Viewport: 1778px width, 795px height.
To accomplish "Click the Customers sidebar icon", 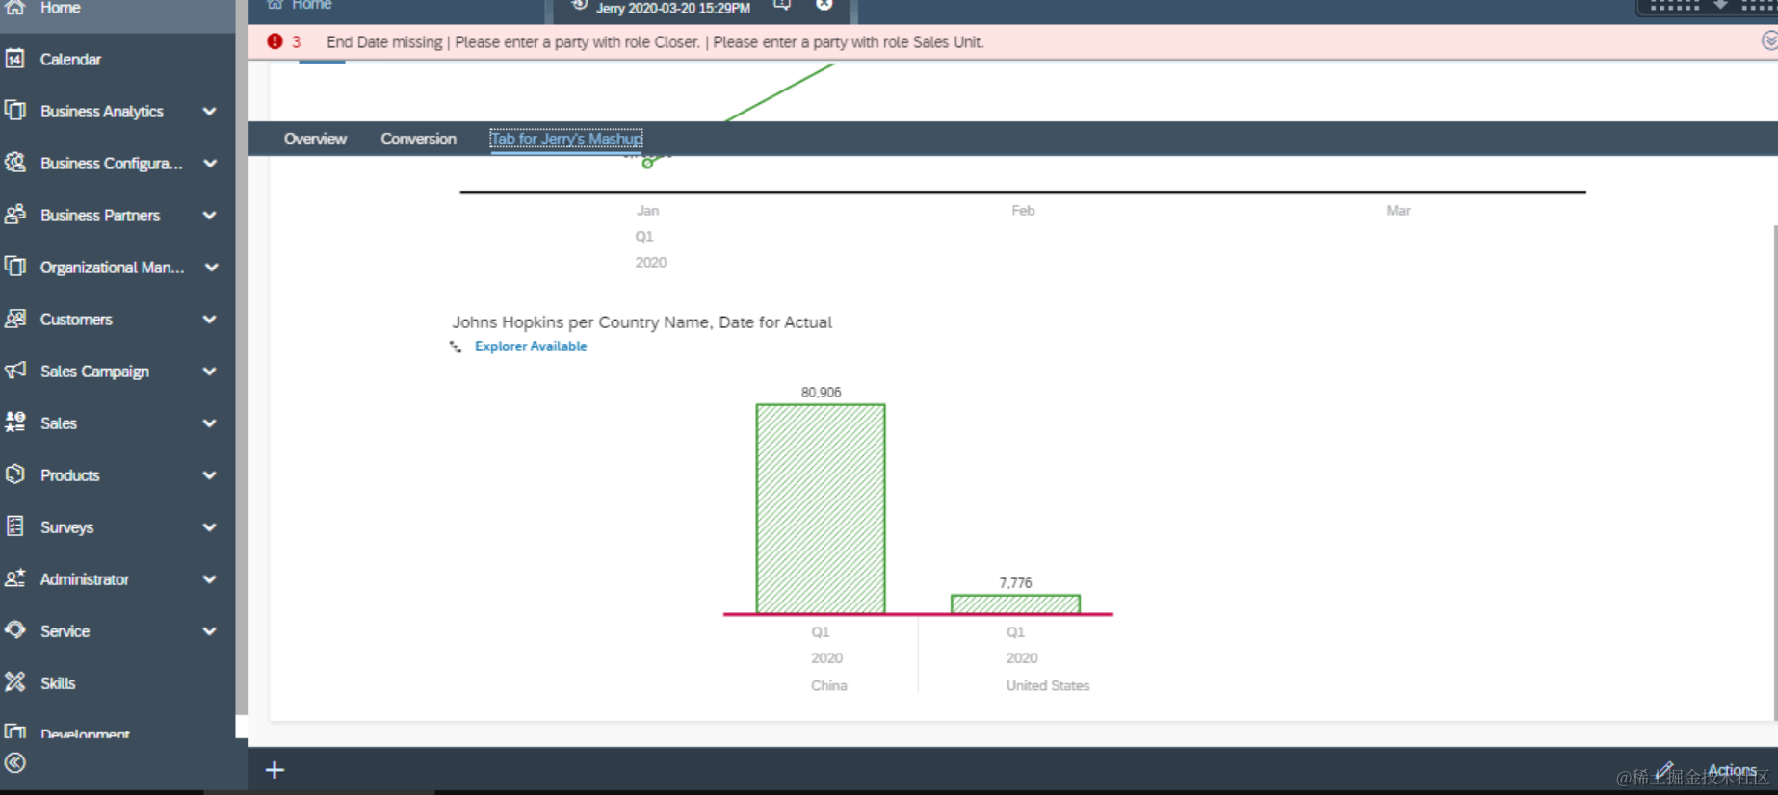I will [x=14, y=319].
